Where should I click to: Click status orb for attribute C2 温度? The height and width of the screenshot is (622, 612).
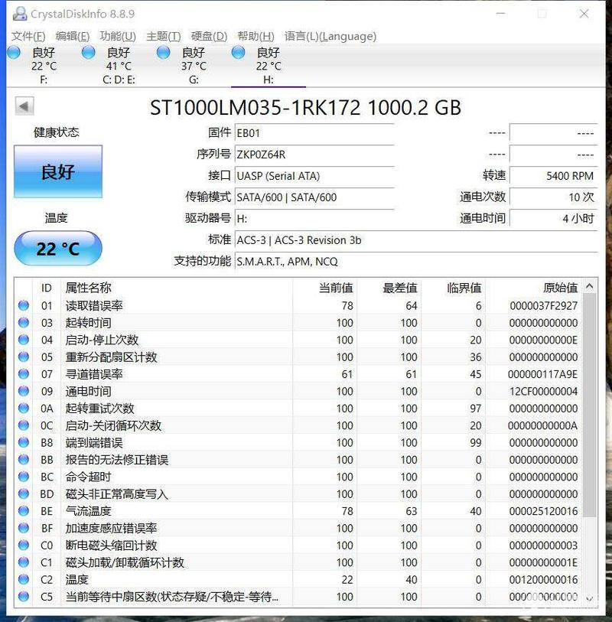tap(24, 578)
